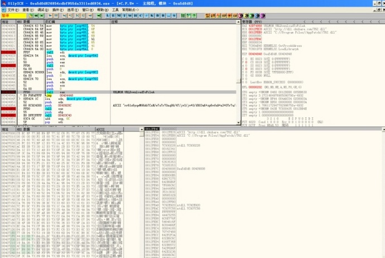Restart program with rewind icon

pos(36,16)
